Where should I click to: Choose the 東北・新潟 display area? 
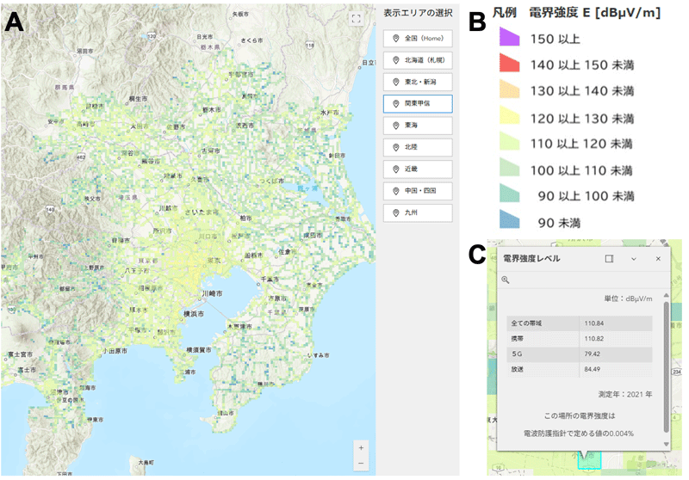[418, 83]
